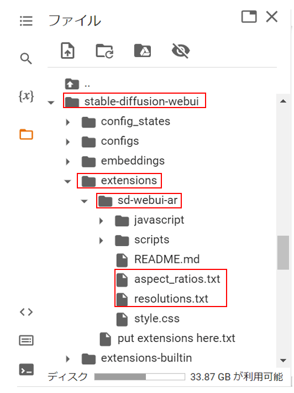Expand the config_states folder arrow
Image resolution: width=294 pixels, height=393 pixels.
pyautogui.click(x=67, y=123)
